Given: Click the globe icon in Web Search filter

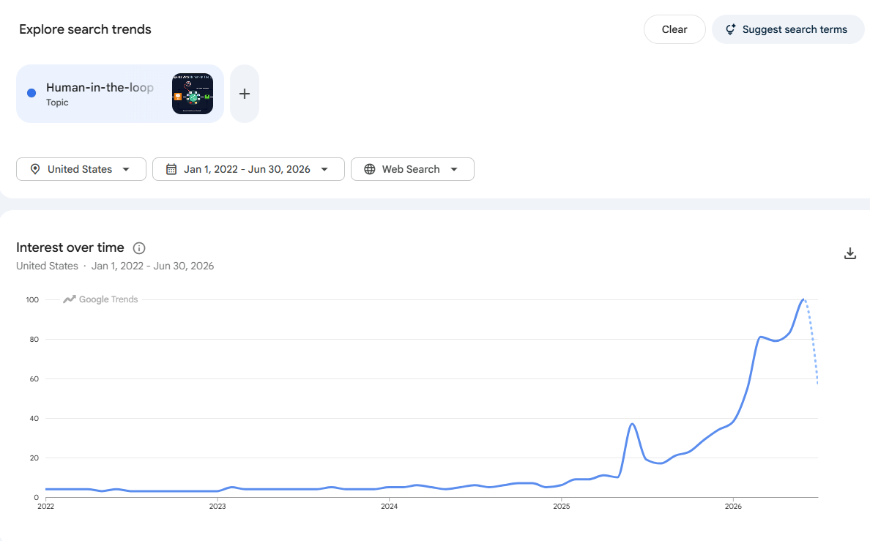Looking at the screenshot, I should tap(370, 169).
